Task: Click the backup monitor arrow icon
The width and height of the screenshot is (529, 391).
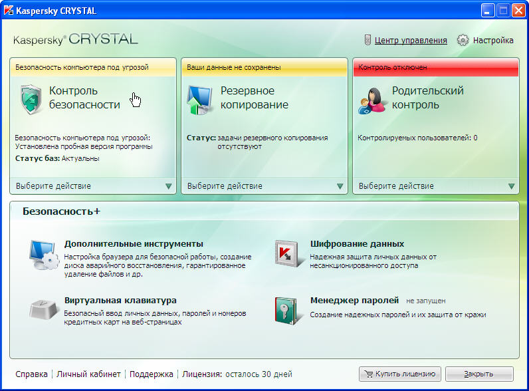Action: (x=200, y=100)
